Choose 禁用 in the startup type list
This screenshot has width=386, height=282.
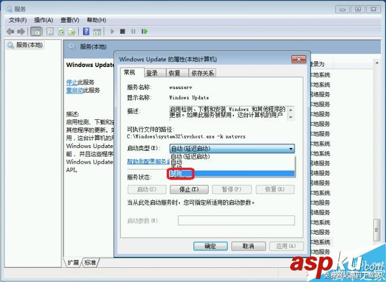[232, 173]
